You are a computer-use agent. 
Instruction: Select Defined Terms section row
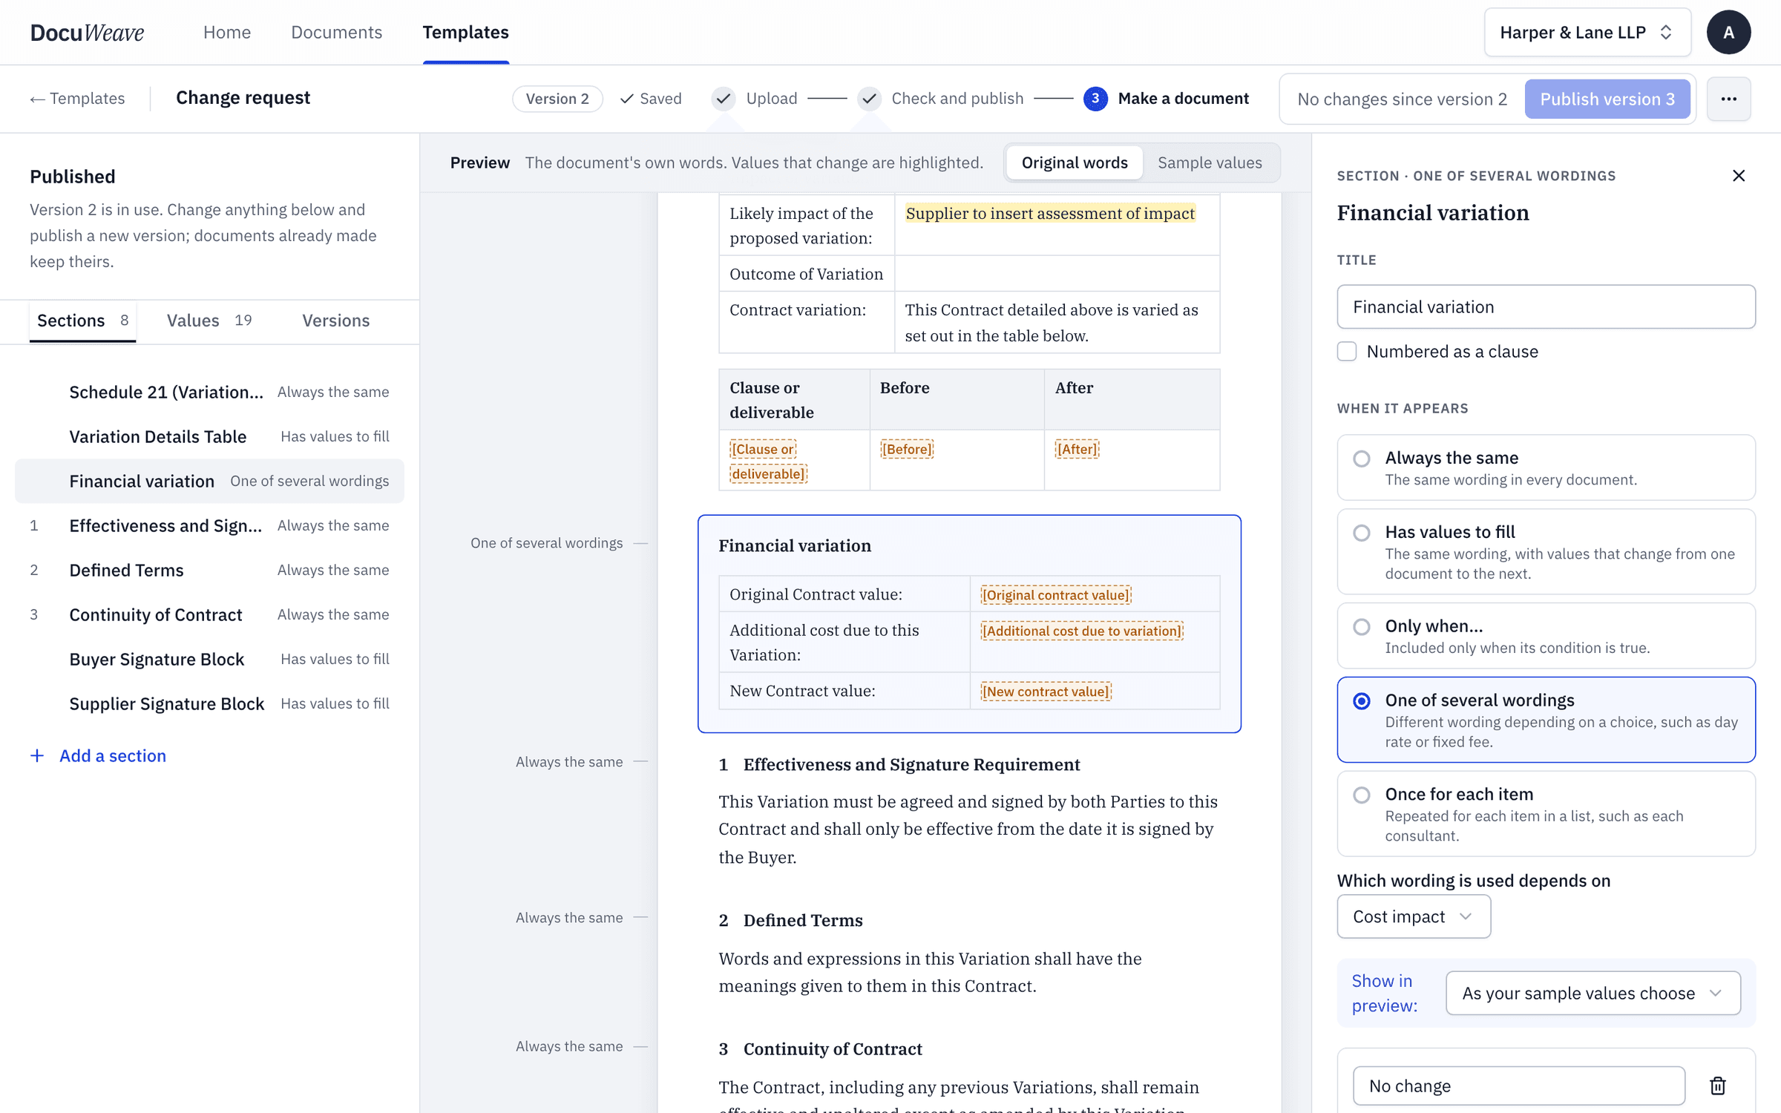click(x=209, y=570)
